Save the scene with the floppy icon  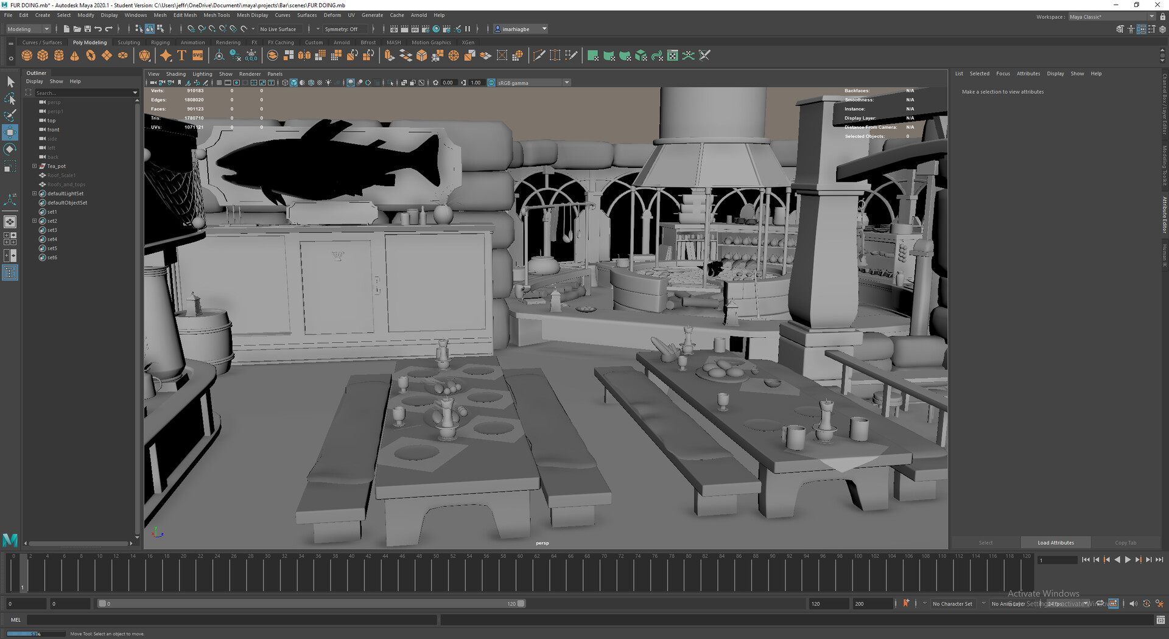tap(88, 29)
